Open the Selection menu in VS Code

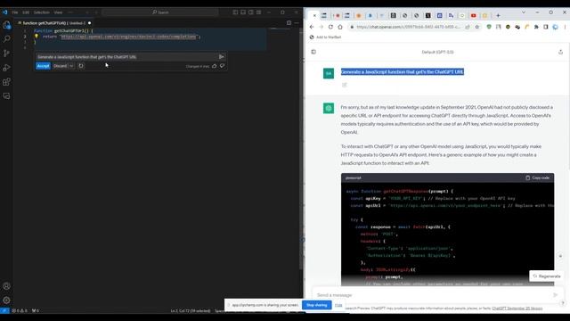[42, 12]
